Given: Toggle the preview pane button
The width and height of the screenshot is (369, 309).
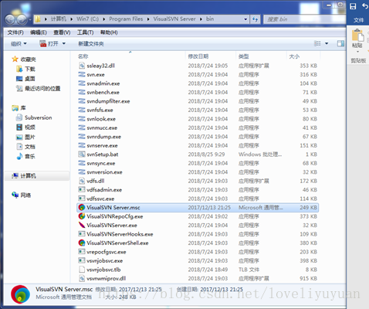Looking at the screenshot, I should click(x=340, y=43).
